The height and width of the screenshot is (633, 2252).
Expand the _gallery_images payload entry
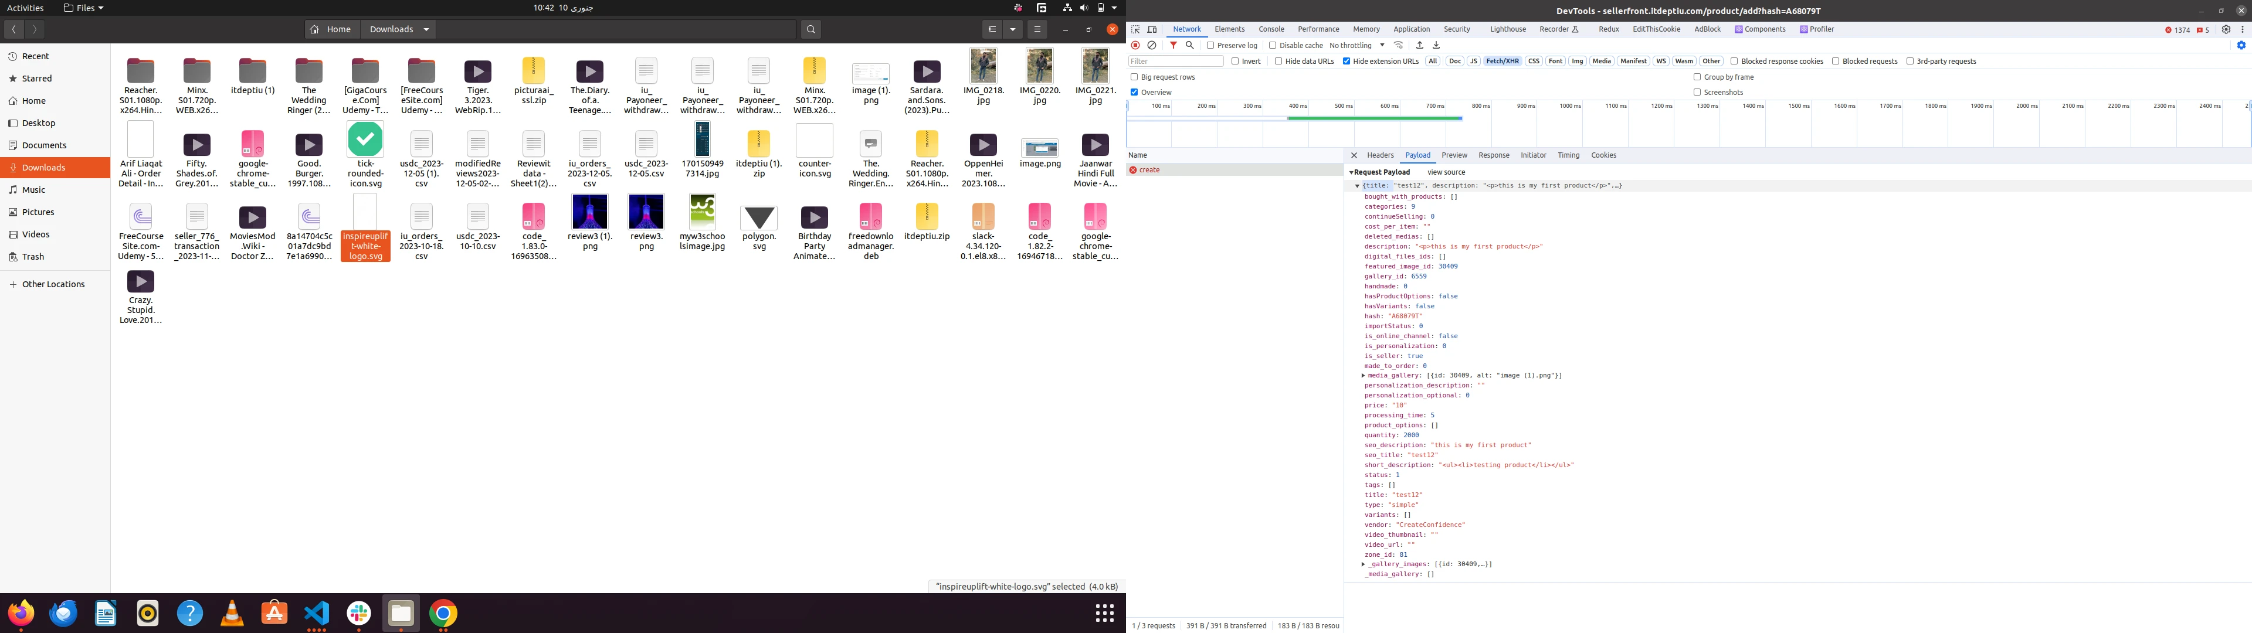1363,565
